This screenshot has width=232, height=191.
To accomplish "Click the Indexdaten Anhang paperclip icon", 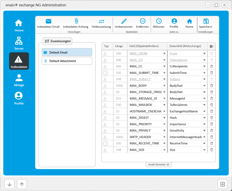I will point(76,21).
